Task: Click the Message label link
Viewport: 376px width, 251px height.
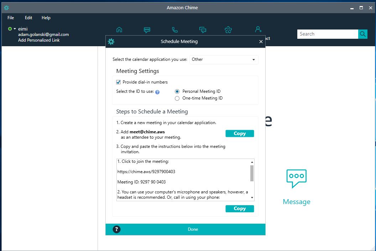Action: point(296,202)
